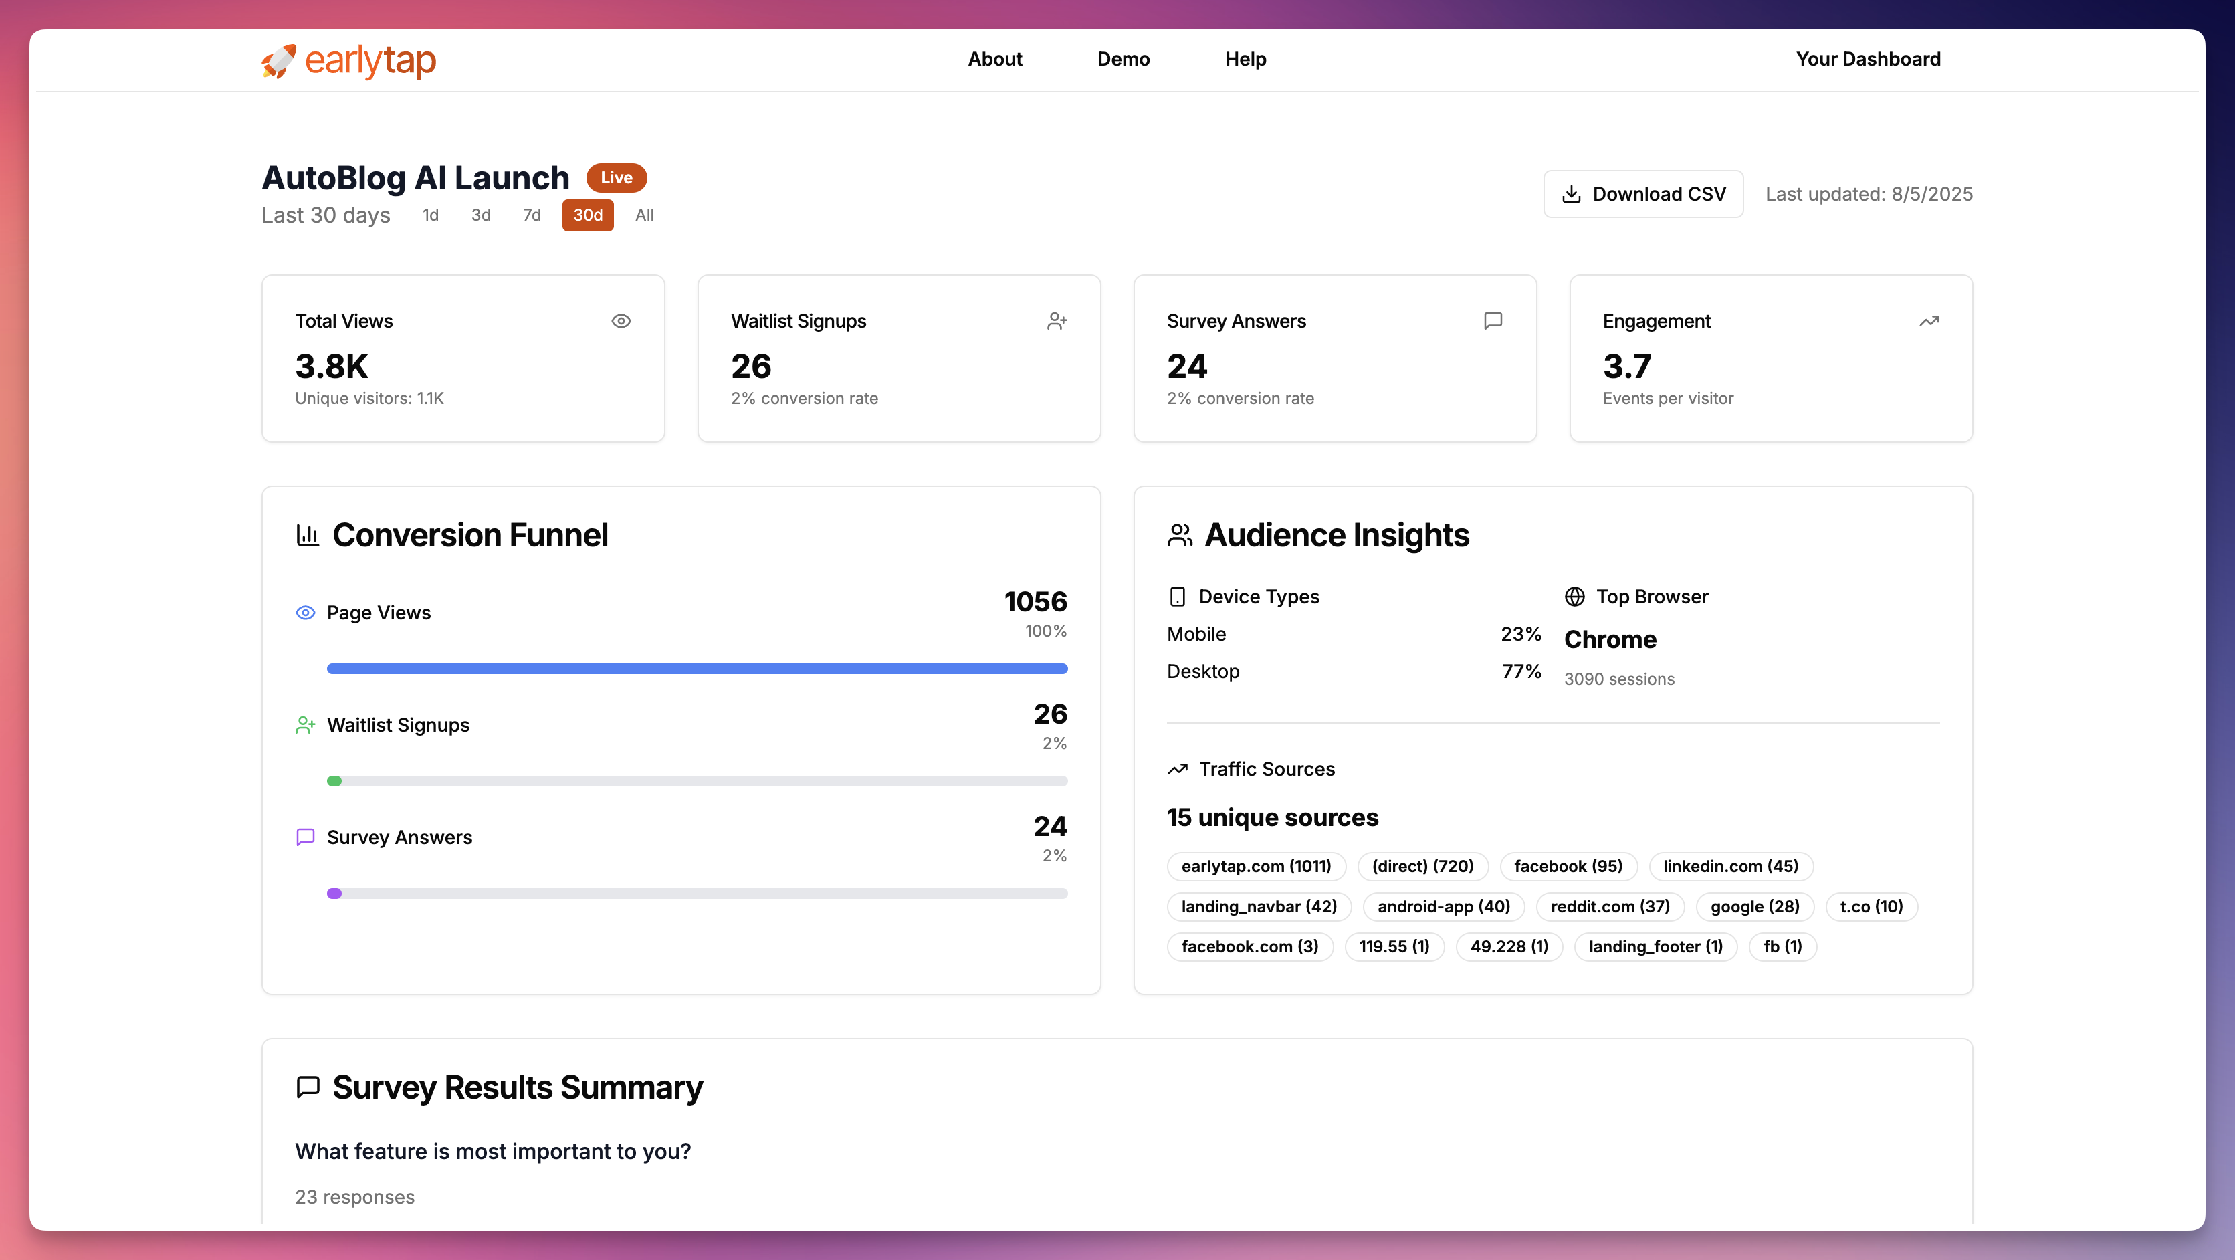Viewport: 2235px width, 1260px height.
Task: Click the Live status badge
Action: point(617,177)
